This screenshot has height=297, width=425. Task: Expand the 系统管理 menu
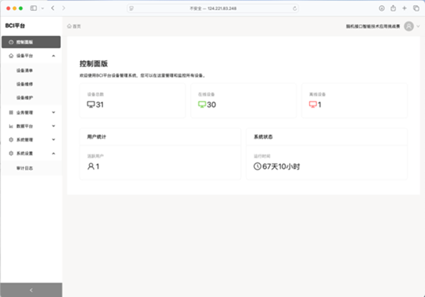(x=54, y=140)
